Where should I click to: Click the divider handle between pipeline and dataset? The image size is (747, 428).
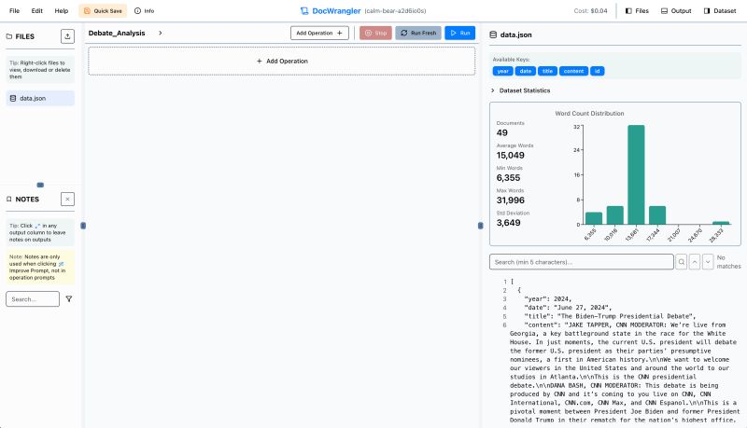pyautogui.click(x=480, y=226)
